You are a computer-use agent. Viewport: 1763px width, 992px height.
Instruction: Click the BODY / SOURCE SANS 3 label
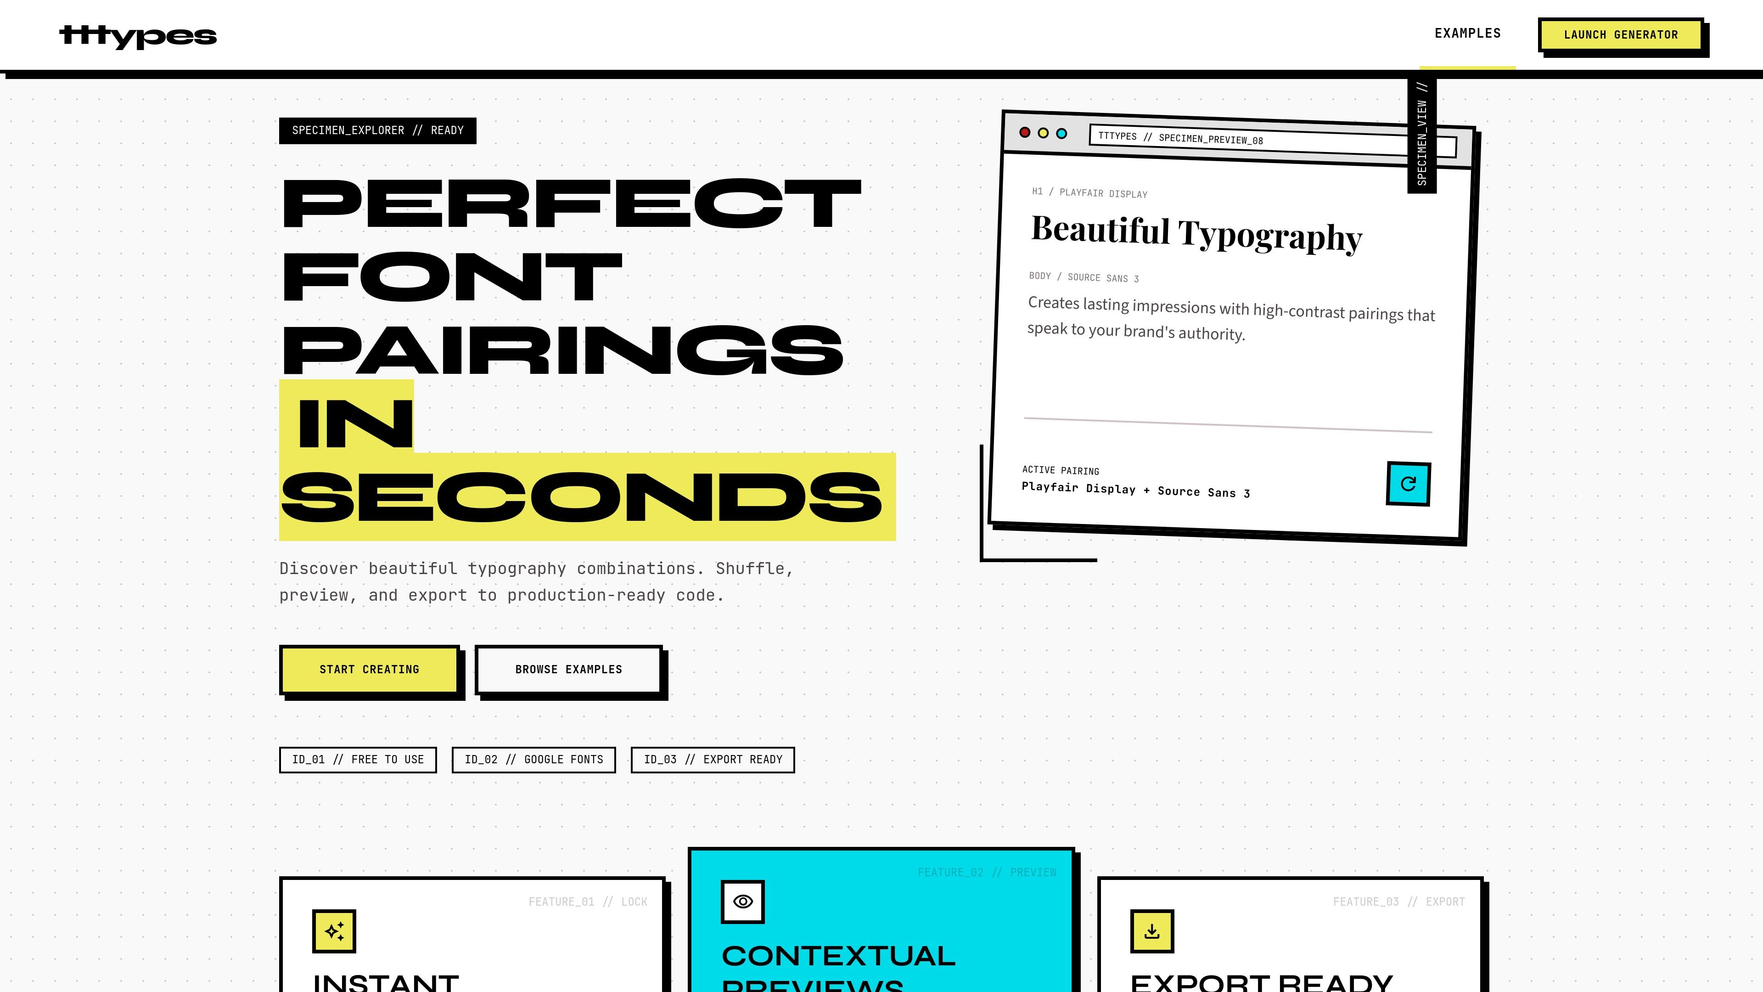pyautogui.click(x=1084, y=277)
